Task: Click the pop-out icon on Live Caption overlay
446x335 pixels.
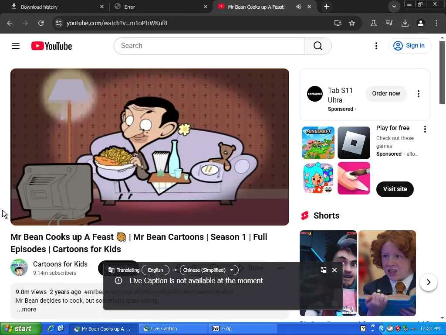Action: [x=324, y=270]
